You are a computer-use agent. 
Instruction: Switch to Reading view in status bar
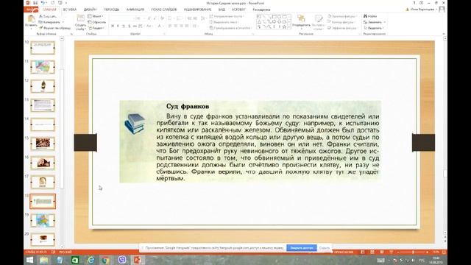(x=381, y=252)
